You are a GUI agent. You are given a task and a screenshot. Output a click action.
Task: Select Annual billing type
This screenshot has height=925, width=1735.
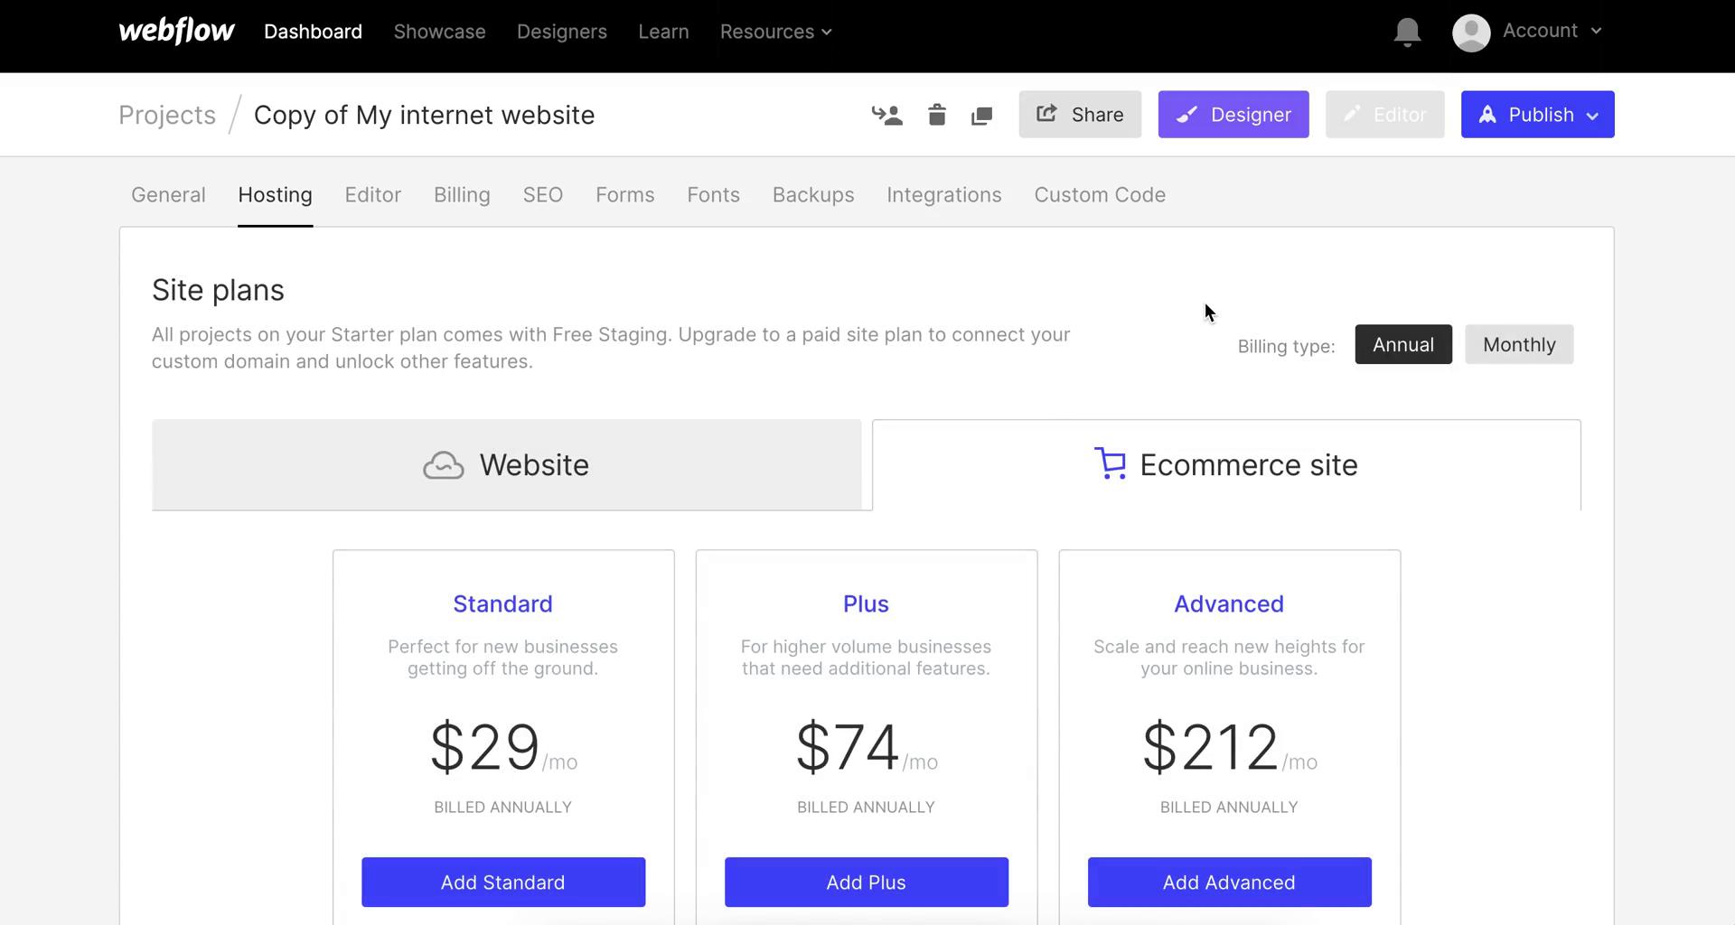click(x=1403, y=344)
